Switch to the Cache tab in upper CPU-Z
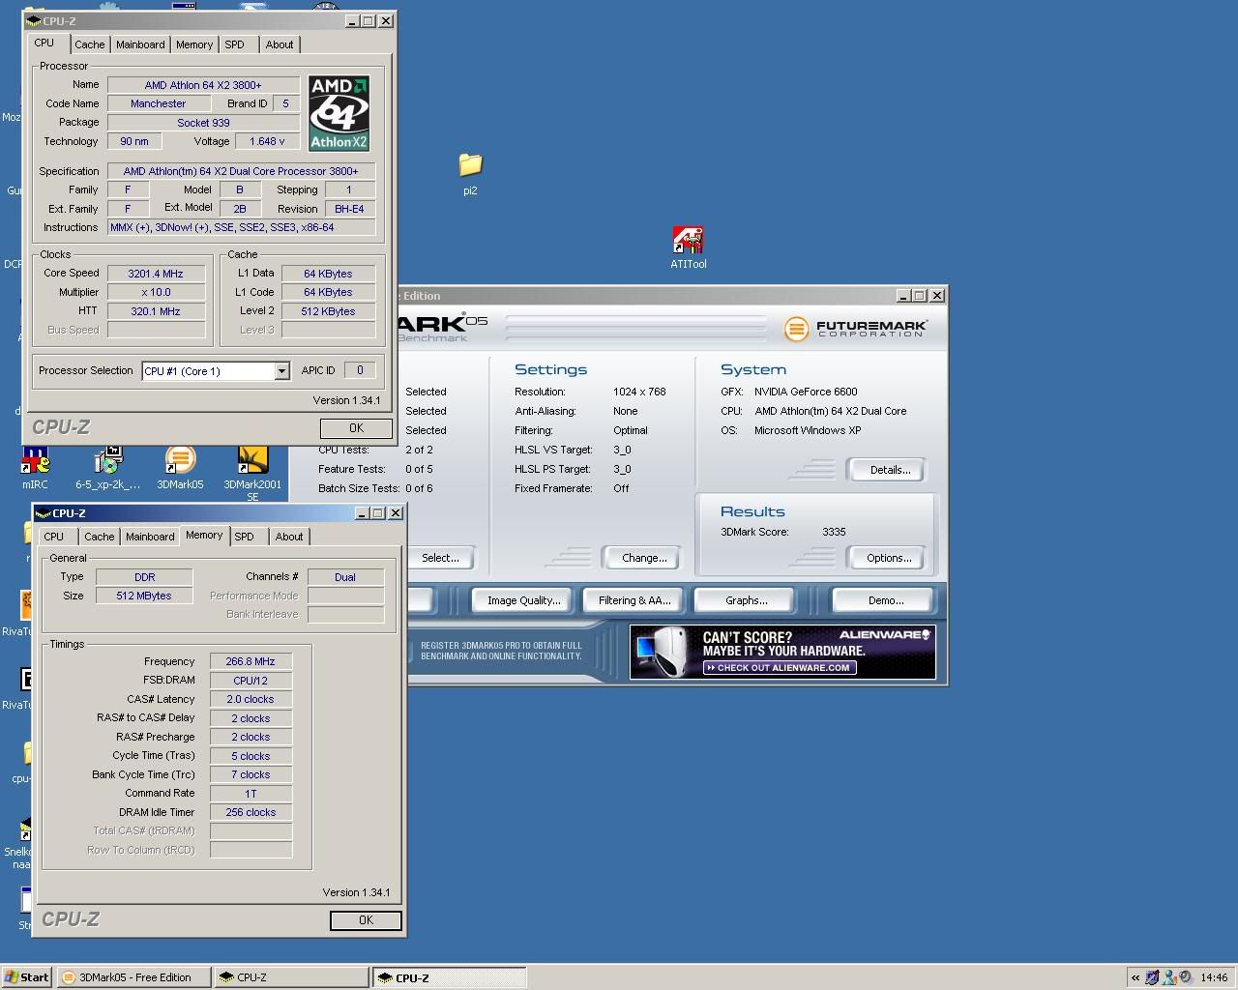The image size is (1238, 990). pyautogui.click(x=90, y=44)
